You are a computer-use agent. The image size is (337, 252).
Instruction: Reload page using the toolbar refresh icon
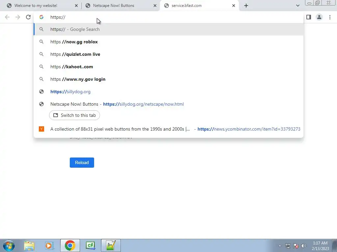click(x=28, y=17)
